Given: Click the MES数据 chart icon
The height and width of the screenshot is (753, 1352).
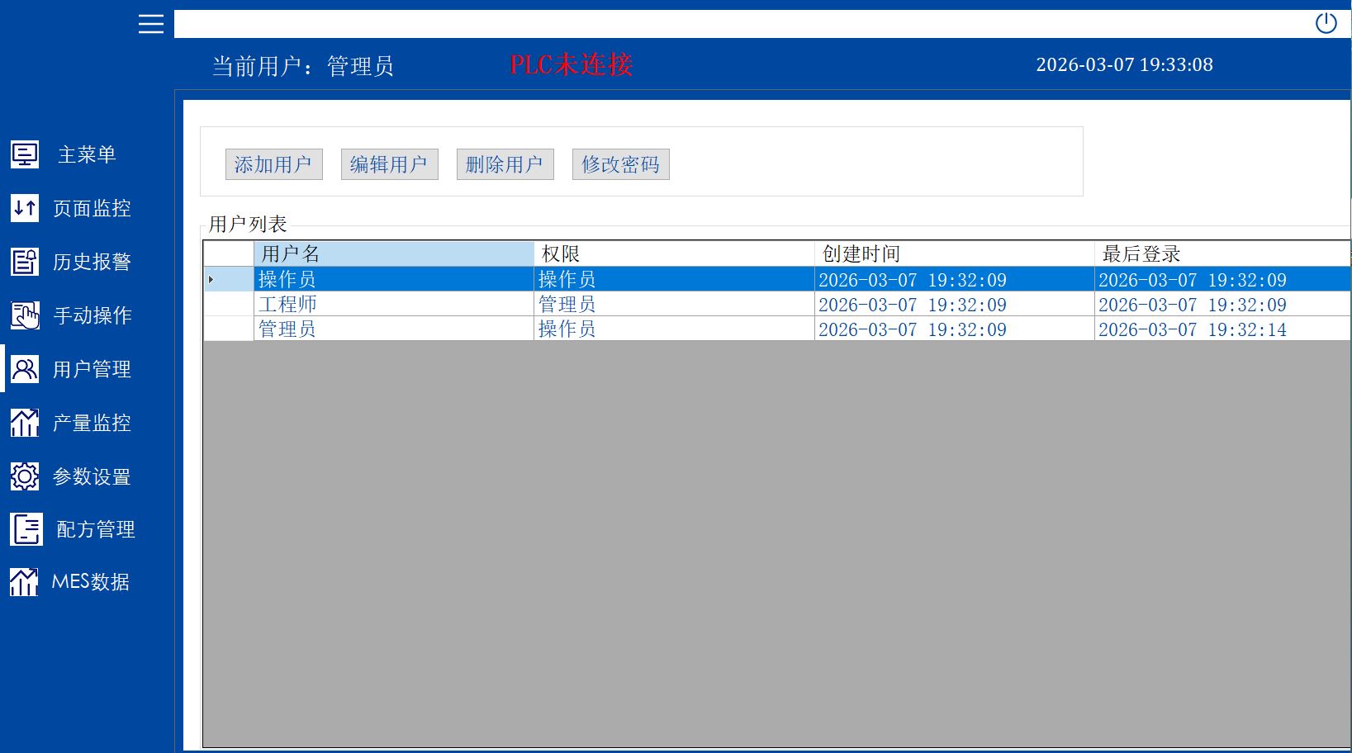Looking at the screenshot, I should click(x=25, y=582).
